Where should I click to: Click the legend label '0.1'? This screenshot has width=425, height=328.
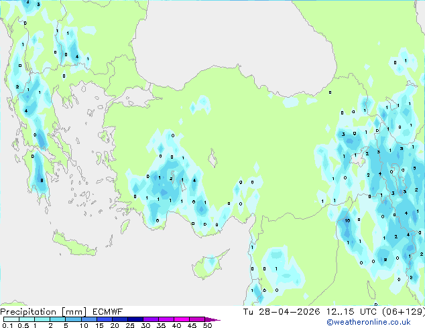click(7, 325)
